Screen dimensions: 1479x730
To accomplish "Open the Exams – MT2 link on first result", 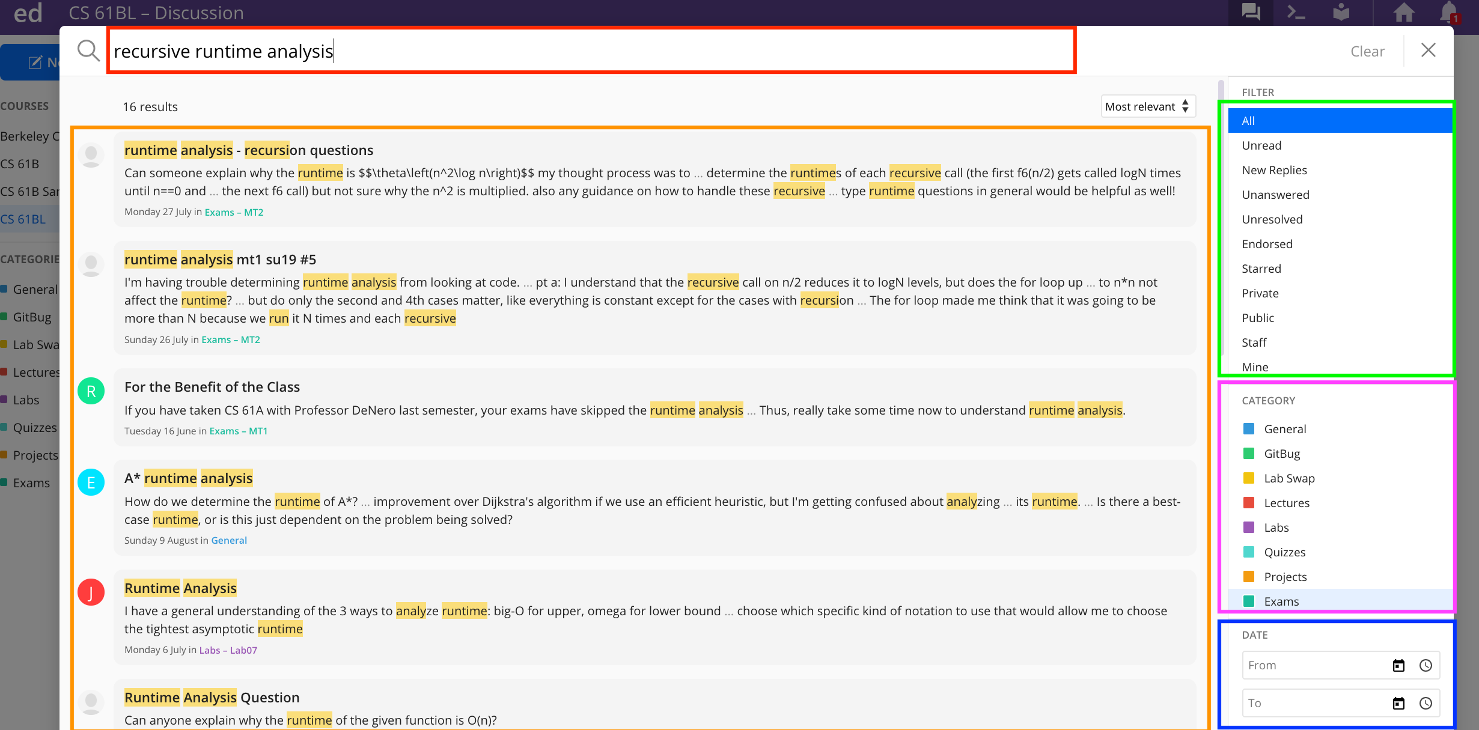I will coord(234,212).
